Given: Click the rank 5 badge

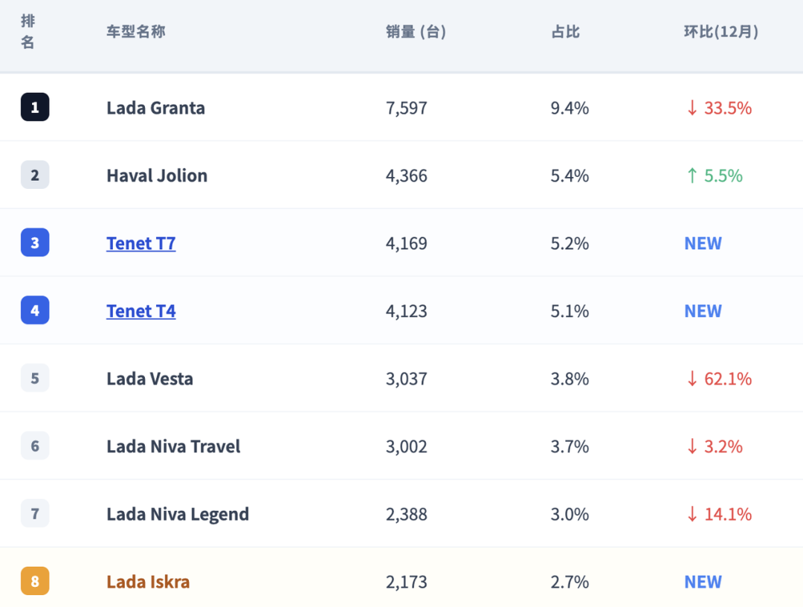Looking at the screenshot, I should 35,378.
